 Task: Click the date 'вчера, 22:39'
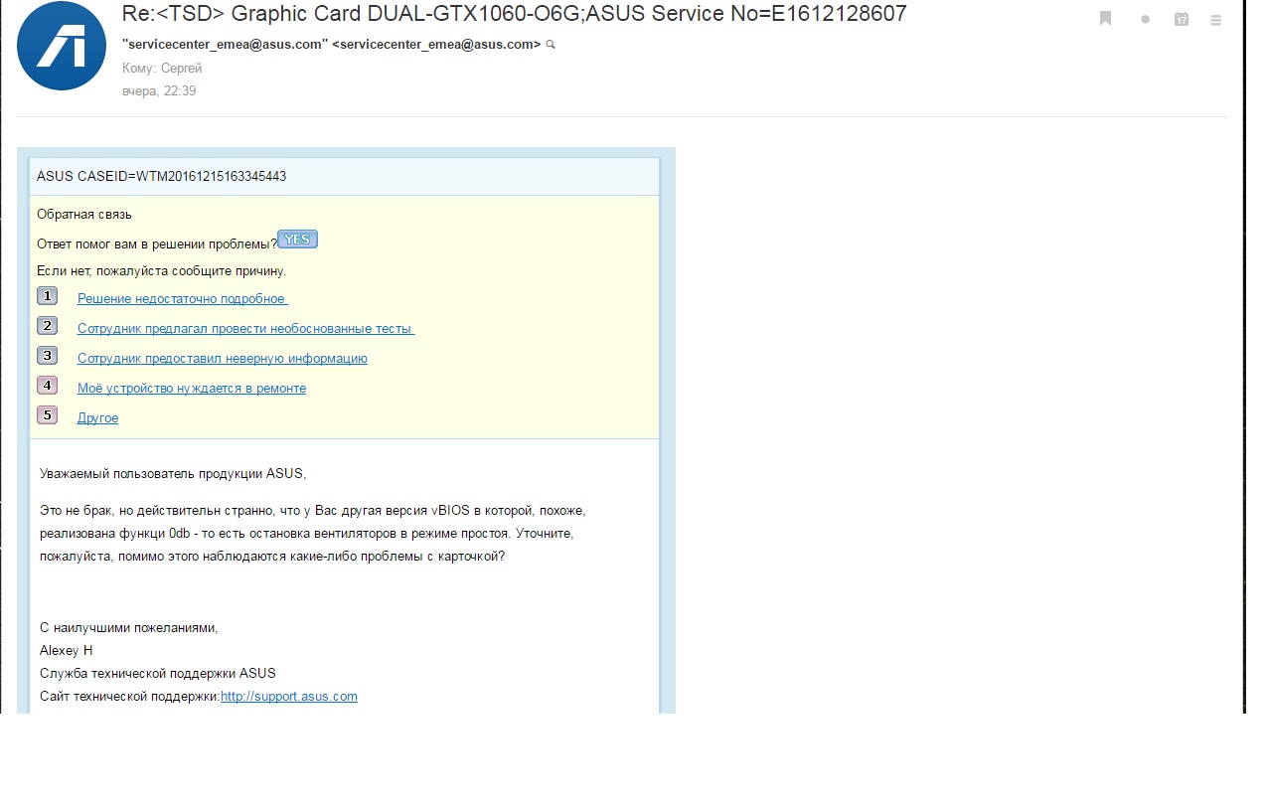158,91
